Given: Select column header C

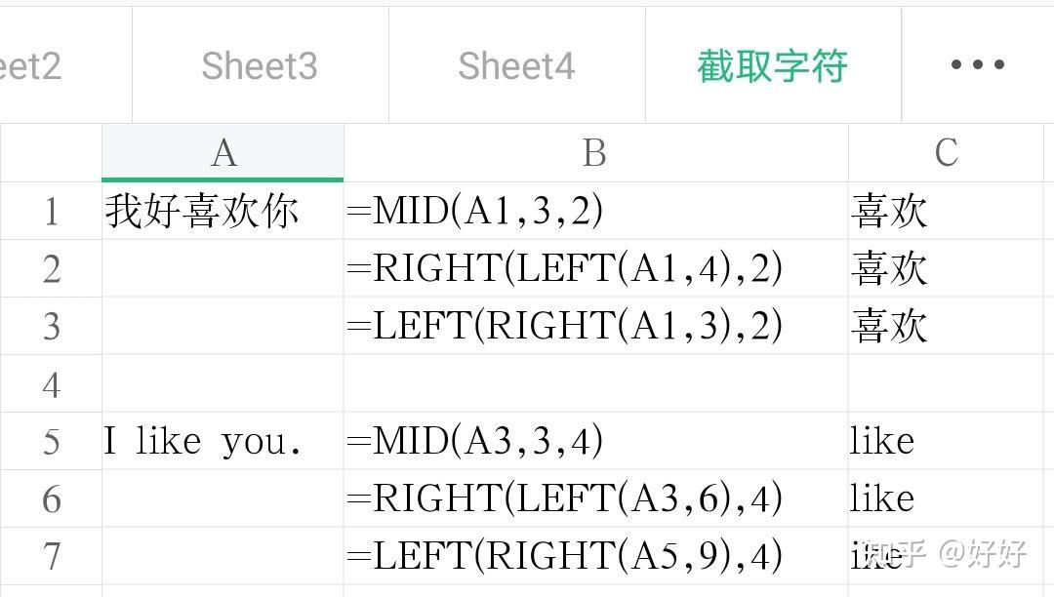Looking at the screenshot, I should (x=947, y=152).
